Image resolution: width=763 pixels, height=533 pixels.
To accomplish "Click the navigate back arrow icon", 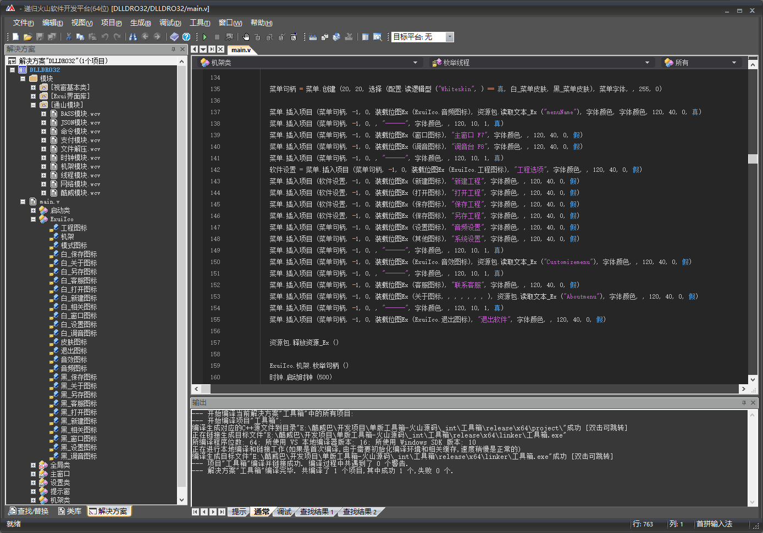I will click(145, 37).
